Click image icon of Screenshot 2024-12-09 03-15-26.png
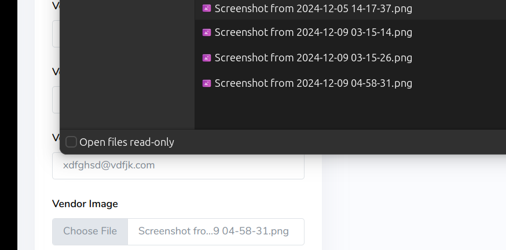Image resolution: width=506 pixels, height=250 pixels. pyautogui.click(x=207, y=58)
